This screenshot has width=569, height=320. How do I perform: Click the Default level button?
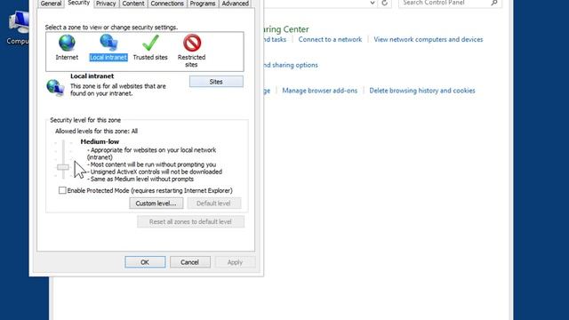click(213, 204)
